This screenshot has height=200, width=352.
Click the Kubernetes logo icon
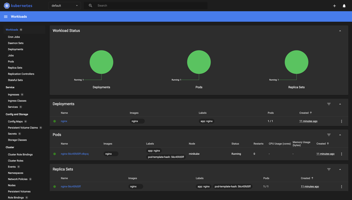tap(7, 6)
